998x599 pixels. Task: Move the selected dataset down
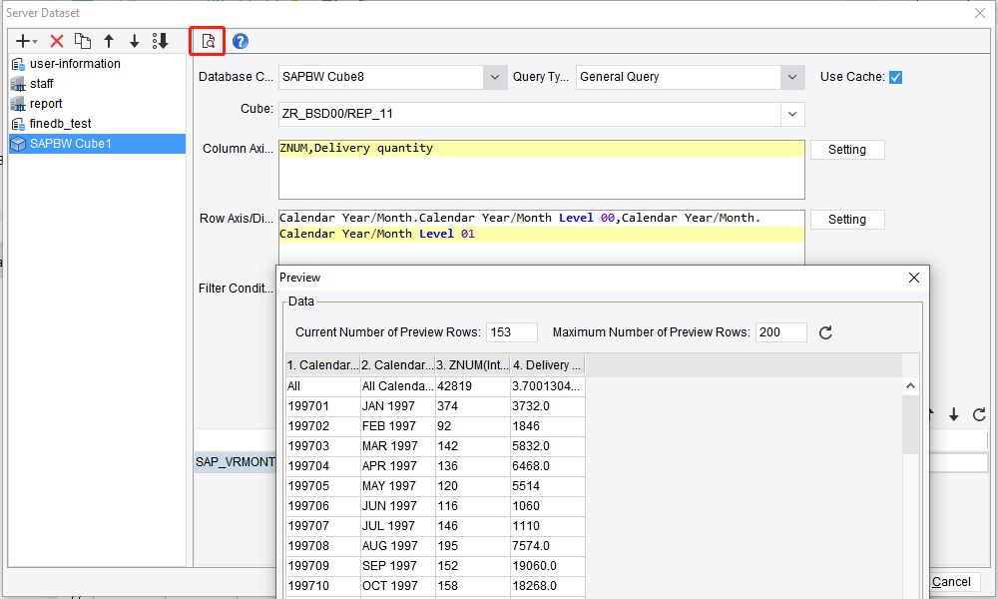click(135, 41)
